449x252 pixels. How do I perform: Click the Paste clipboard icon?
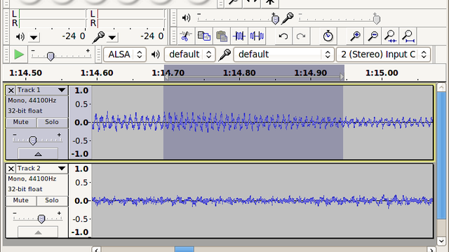222,36
